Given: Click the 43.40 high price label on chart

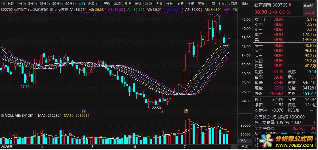Looking at the screenshot, I should point(216,15).
